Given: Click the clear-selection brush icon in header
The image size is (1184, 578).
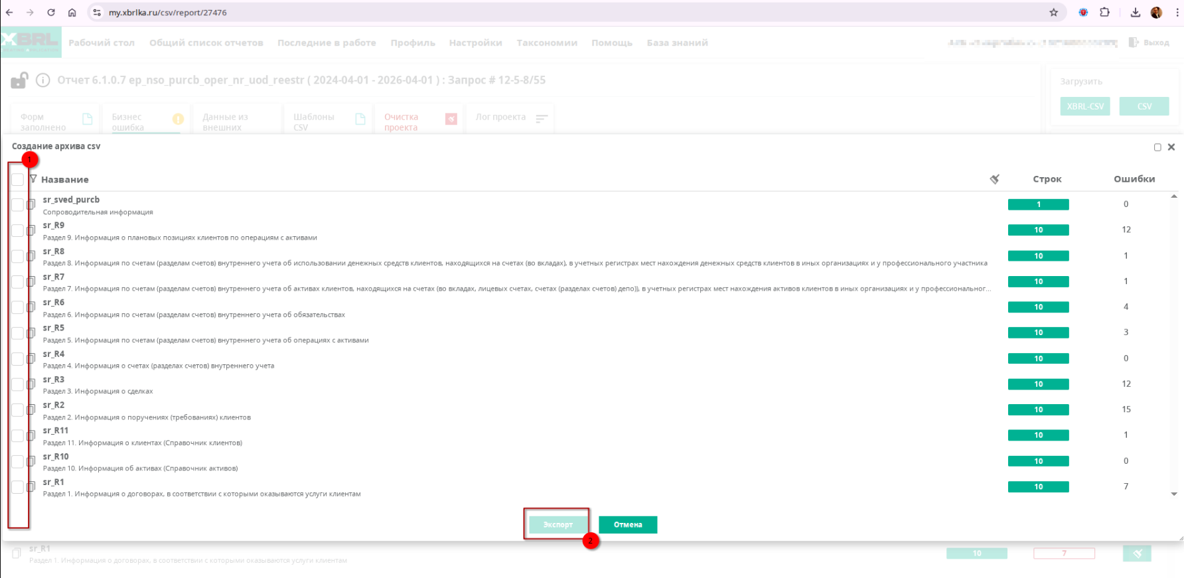Looking at the screenshot, I should [x=994, y=179].
